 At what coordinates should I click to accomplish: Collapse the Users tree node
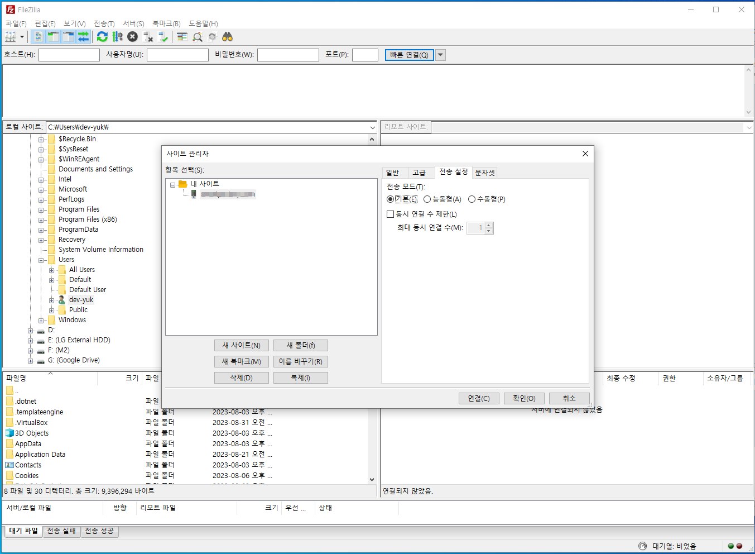[x=41, y=260]
